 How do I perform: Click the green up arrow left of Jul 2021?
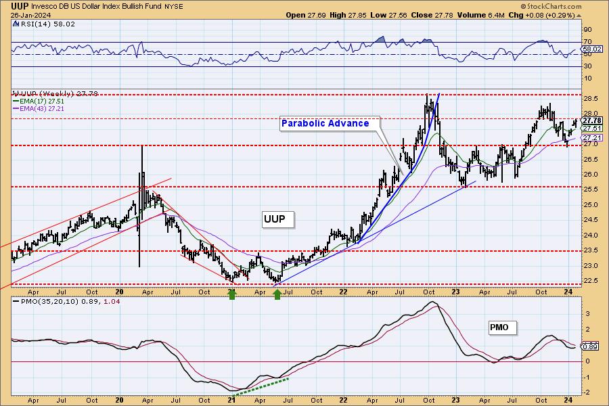click(x=277, y=295)
